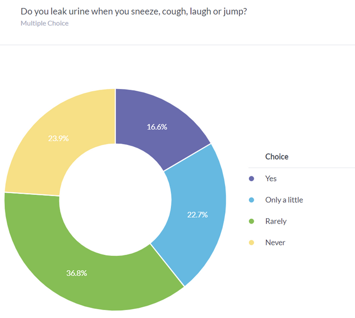355x318 pixels.
Task: Click the green Rarely legend dot
Action: 252,221
